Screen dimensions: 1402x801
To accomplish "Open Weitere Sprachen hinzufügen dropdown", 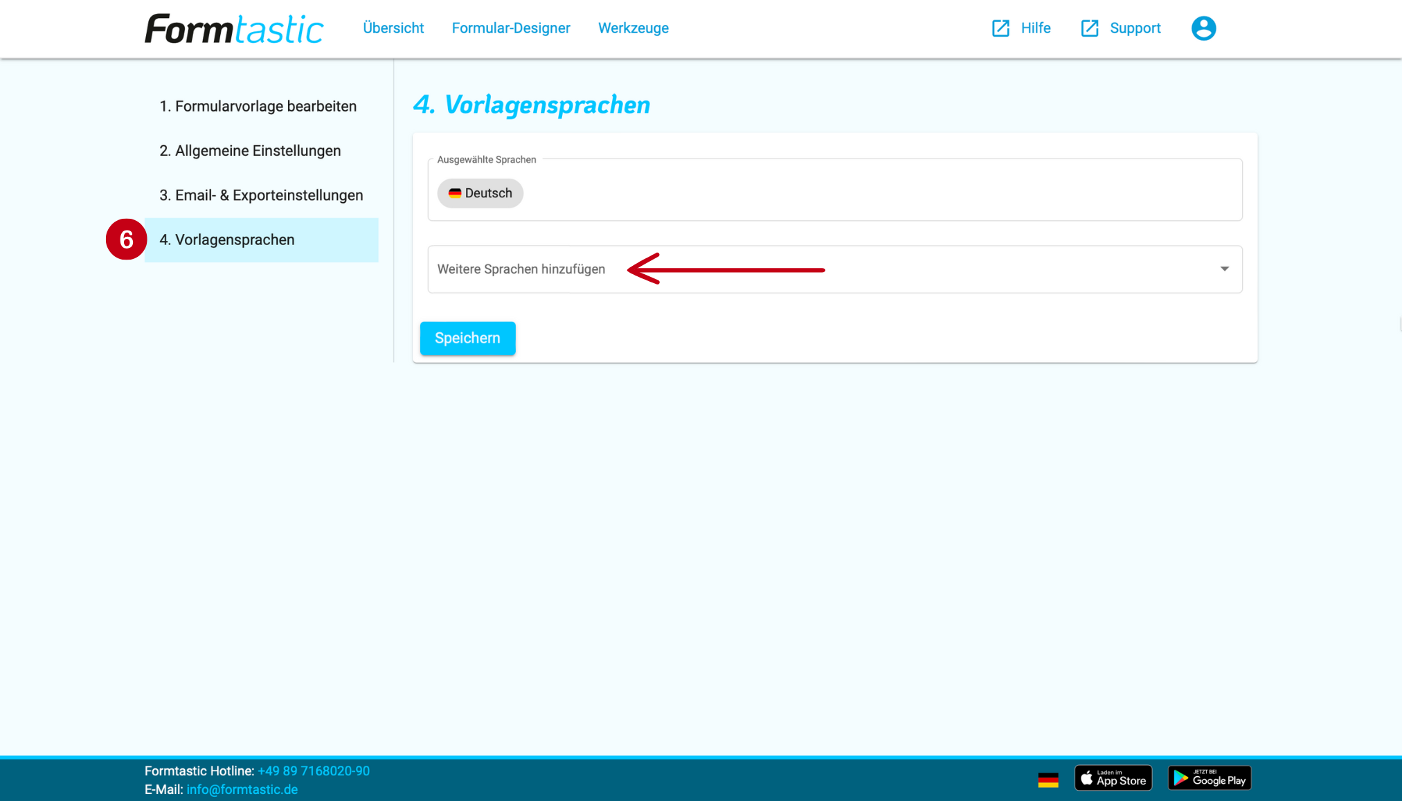I will tap(835, 269).
